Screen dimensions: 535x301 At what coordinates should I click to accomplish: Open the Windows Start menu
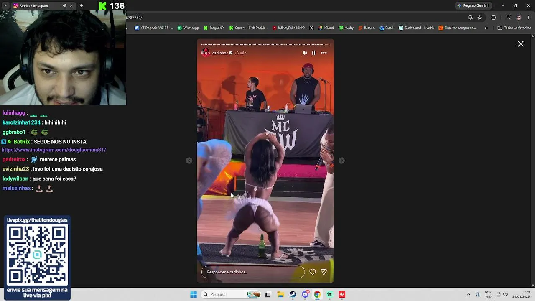click(194, 294)
